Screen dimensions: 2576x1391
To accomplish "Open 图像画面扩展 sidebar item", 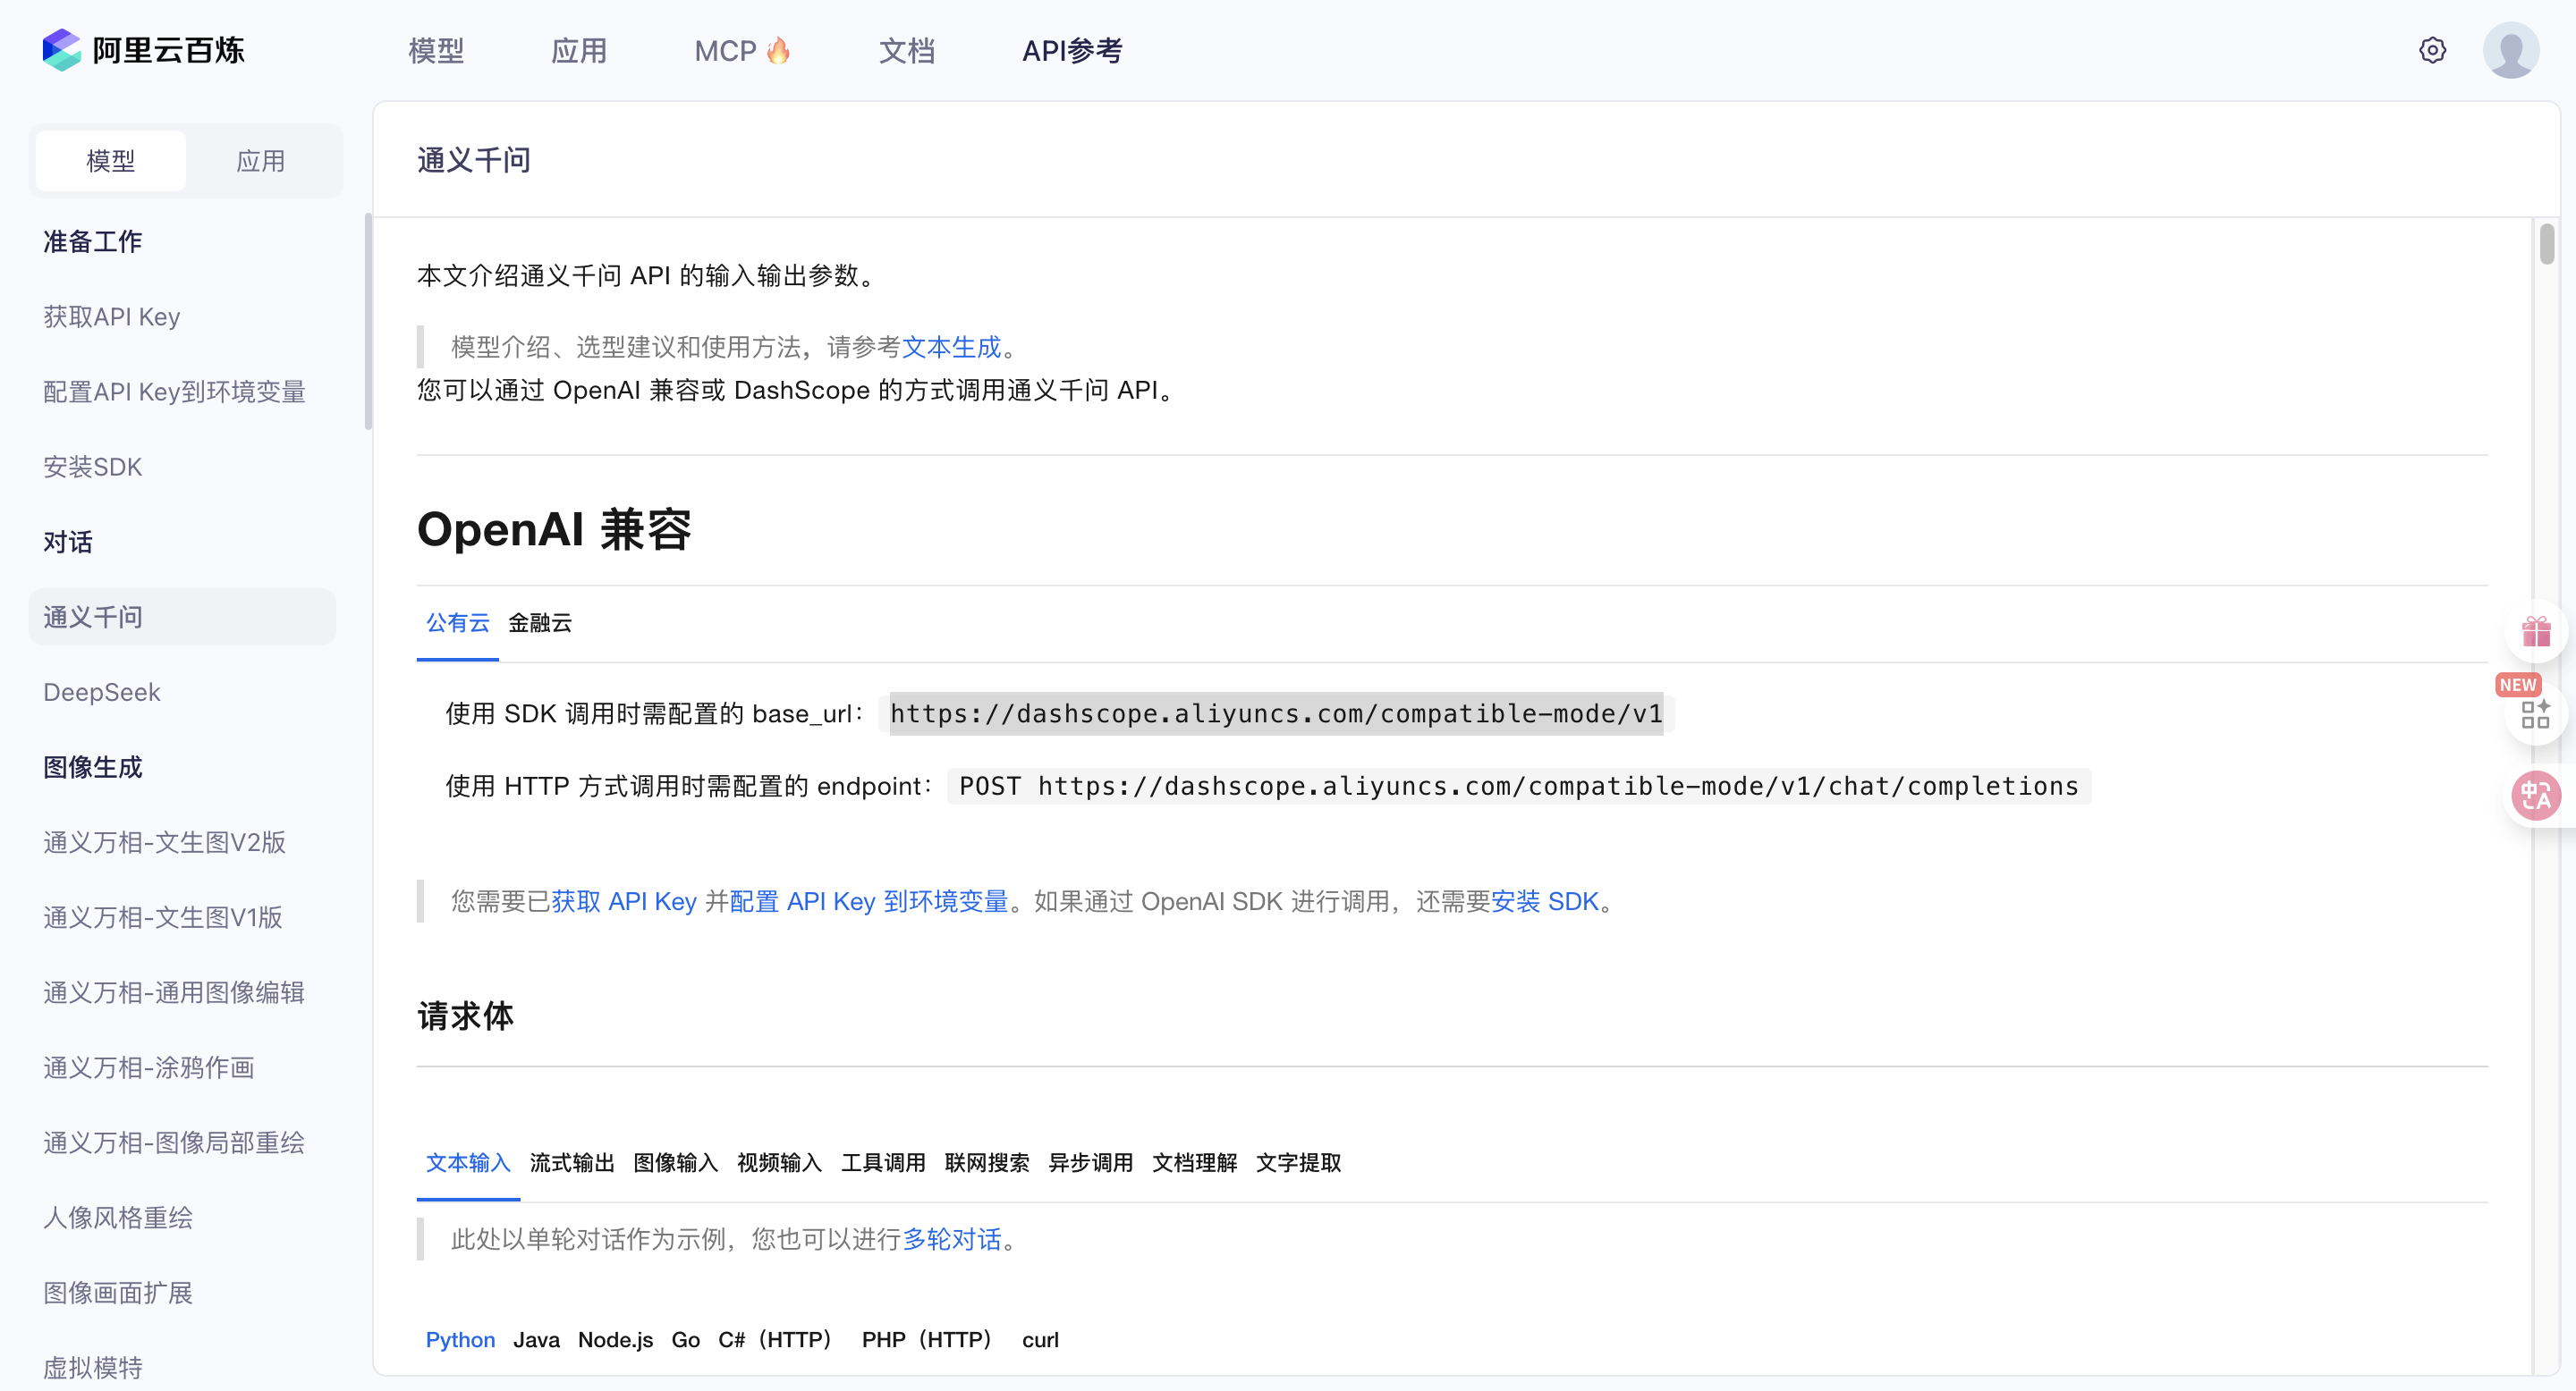I will point(118,1293).
